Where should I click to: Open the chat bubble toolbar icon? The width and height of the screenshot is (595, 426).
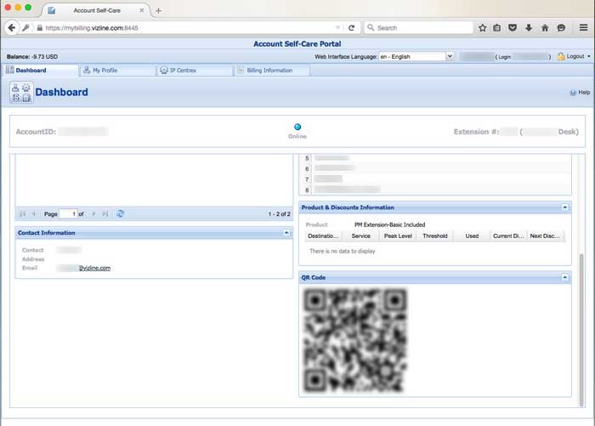tap(561, 28)
